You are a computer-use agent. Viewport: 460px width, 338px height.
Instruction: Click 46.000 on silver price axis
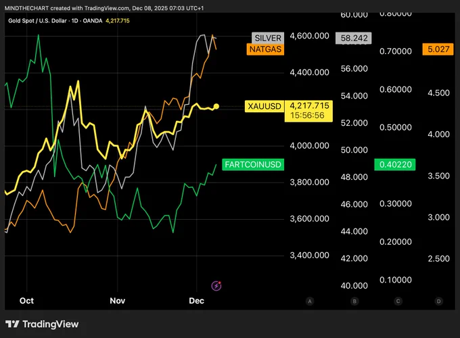coord(354,204)
